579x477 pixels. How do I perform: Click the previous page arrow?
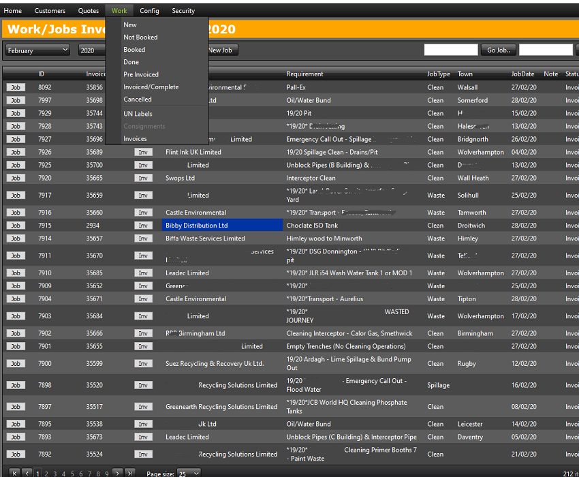tap(27, 473)
